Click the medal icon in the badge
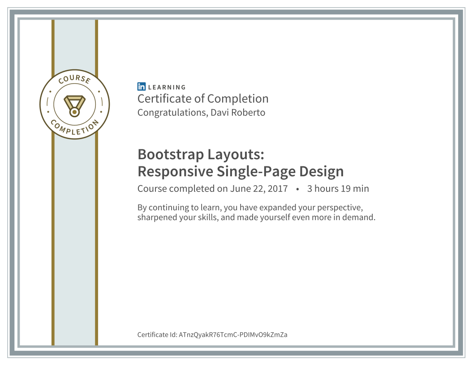Viewport: 473px width, 365px height. tap(74, 106)
